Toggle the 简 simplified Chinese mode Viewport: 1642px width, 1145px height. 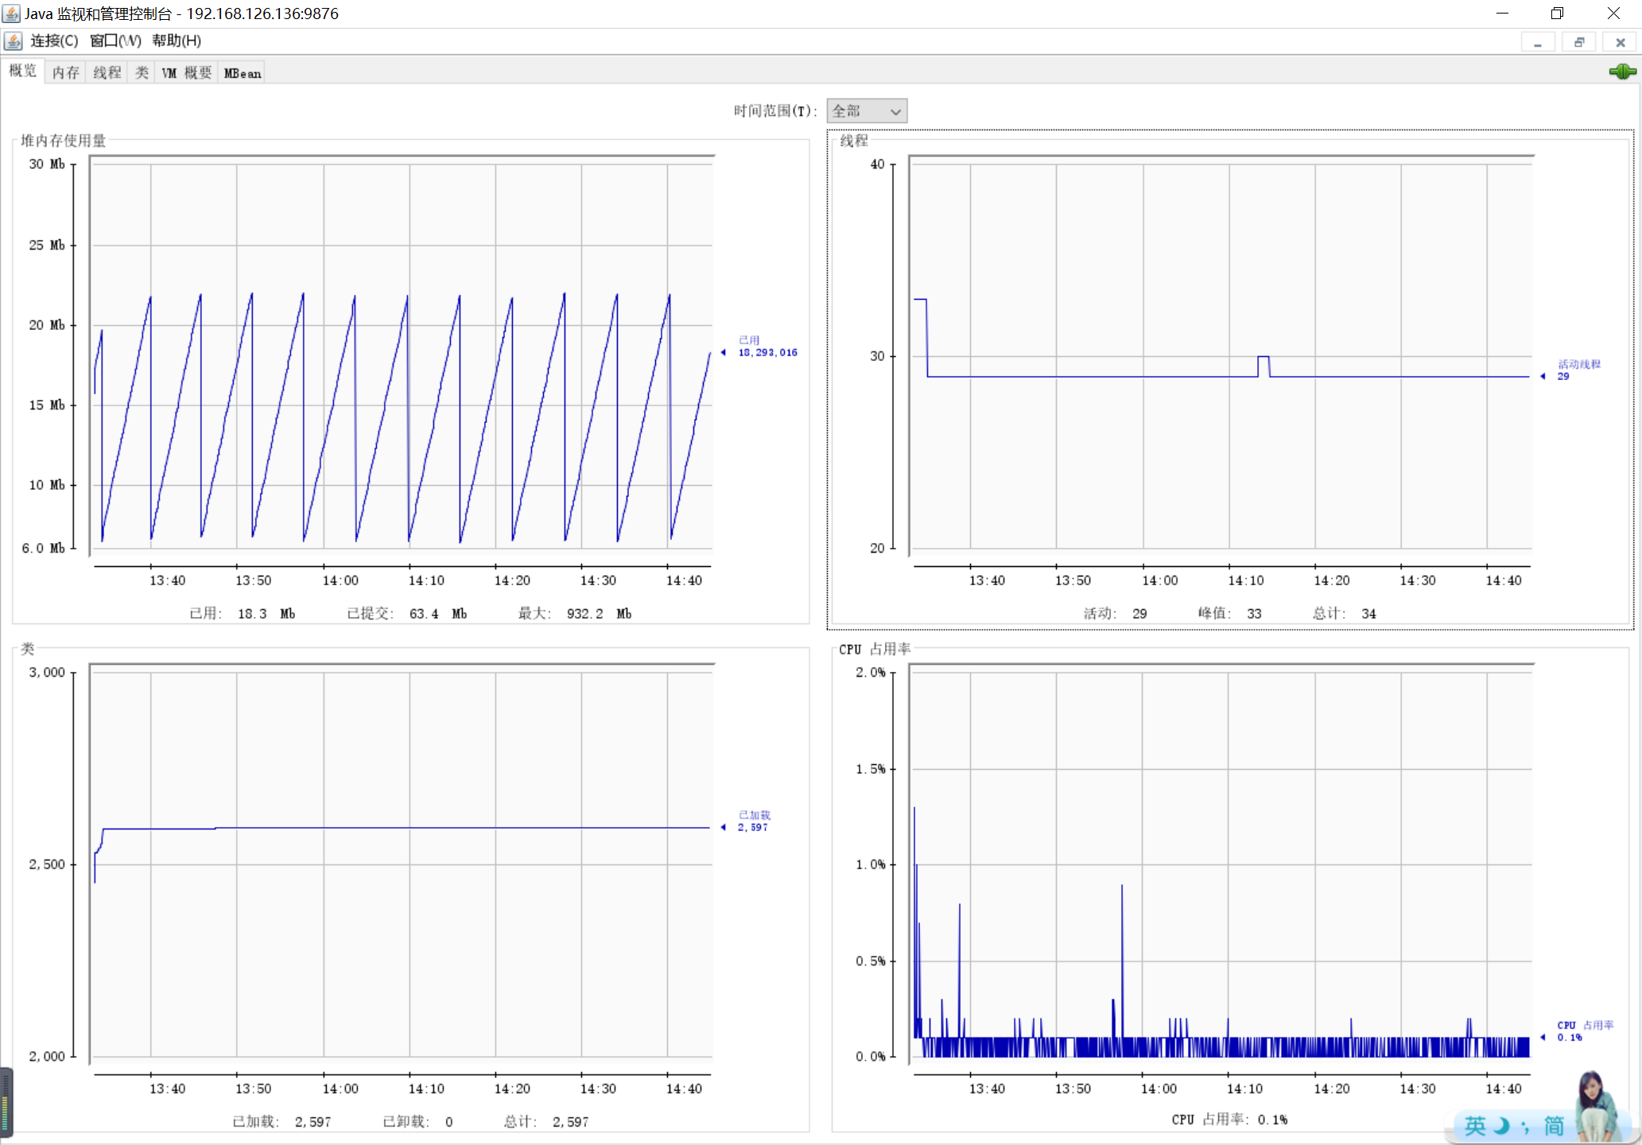[1553, 1126]
